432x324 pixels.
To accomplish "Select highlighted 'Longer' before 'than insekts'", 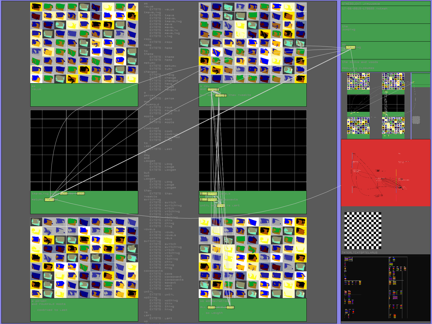I will point(221,95).
